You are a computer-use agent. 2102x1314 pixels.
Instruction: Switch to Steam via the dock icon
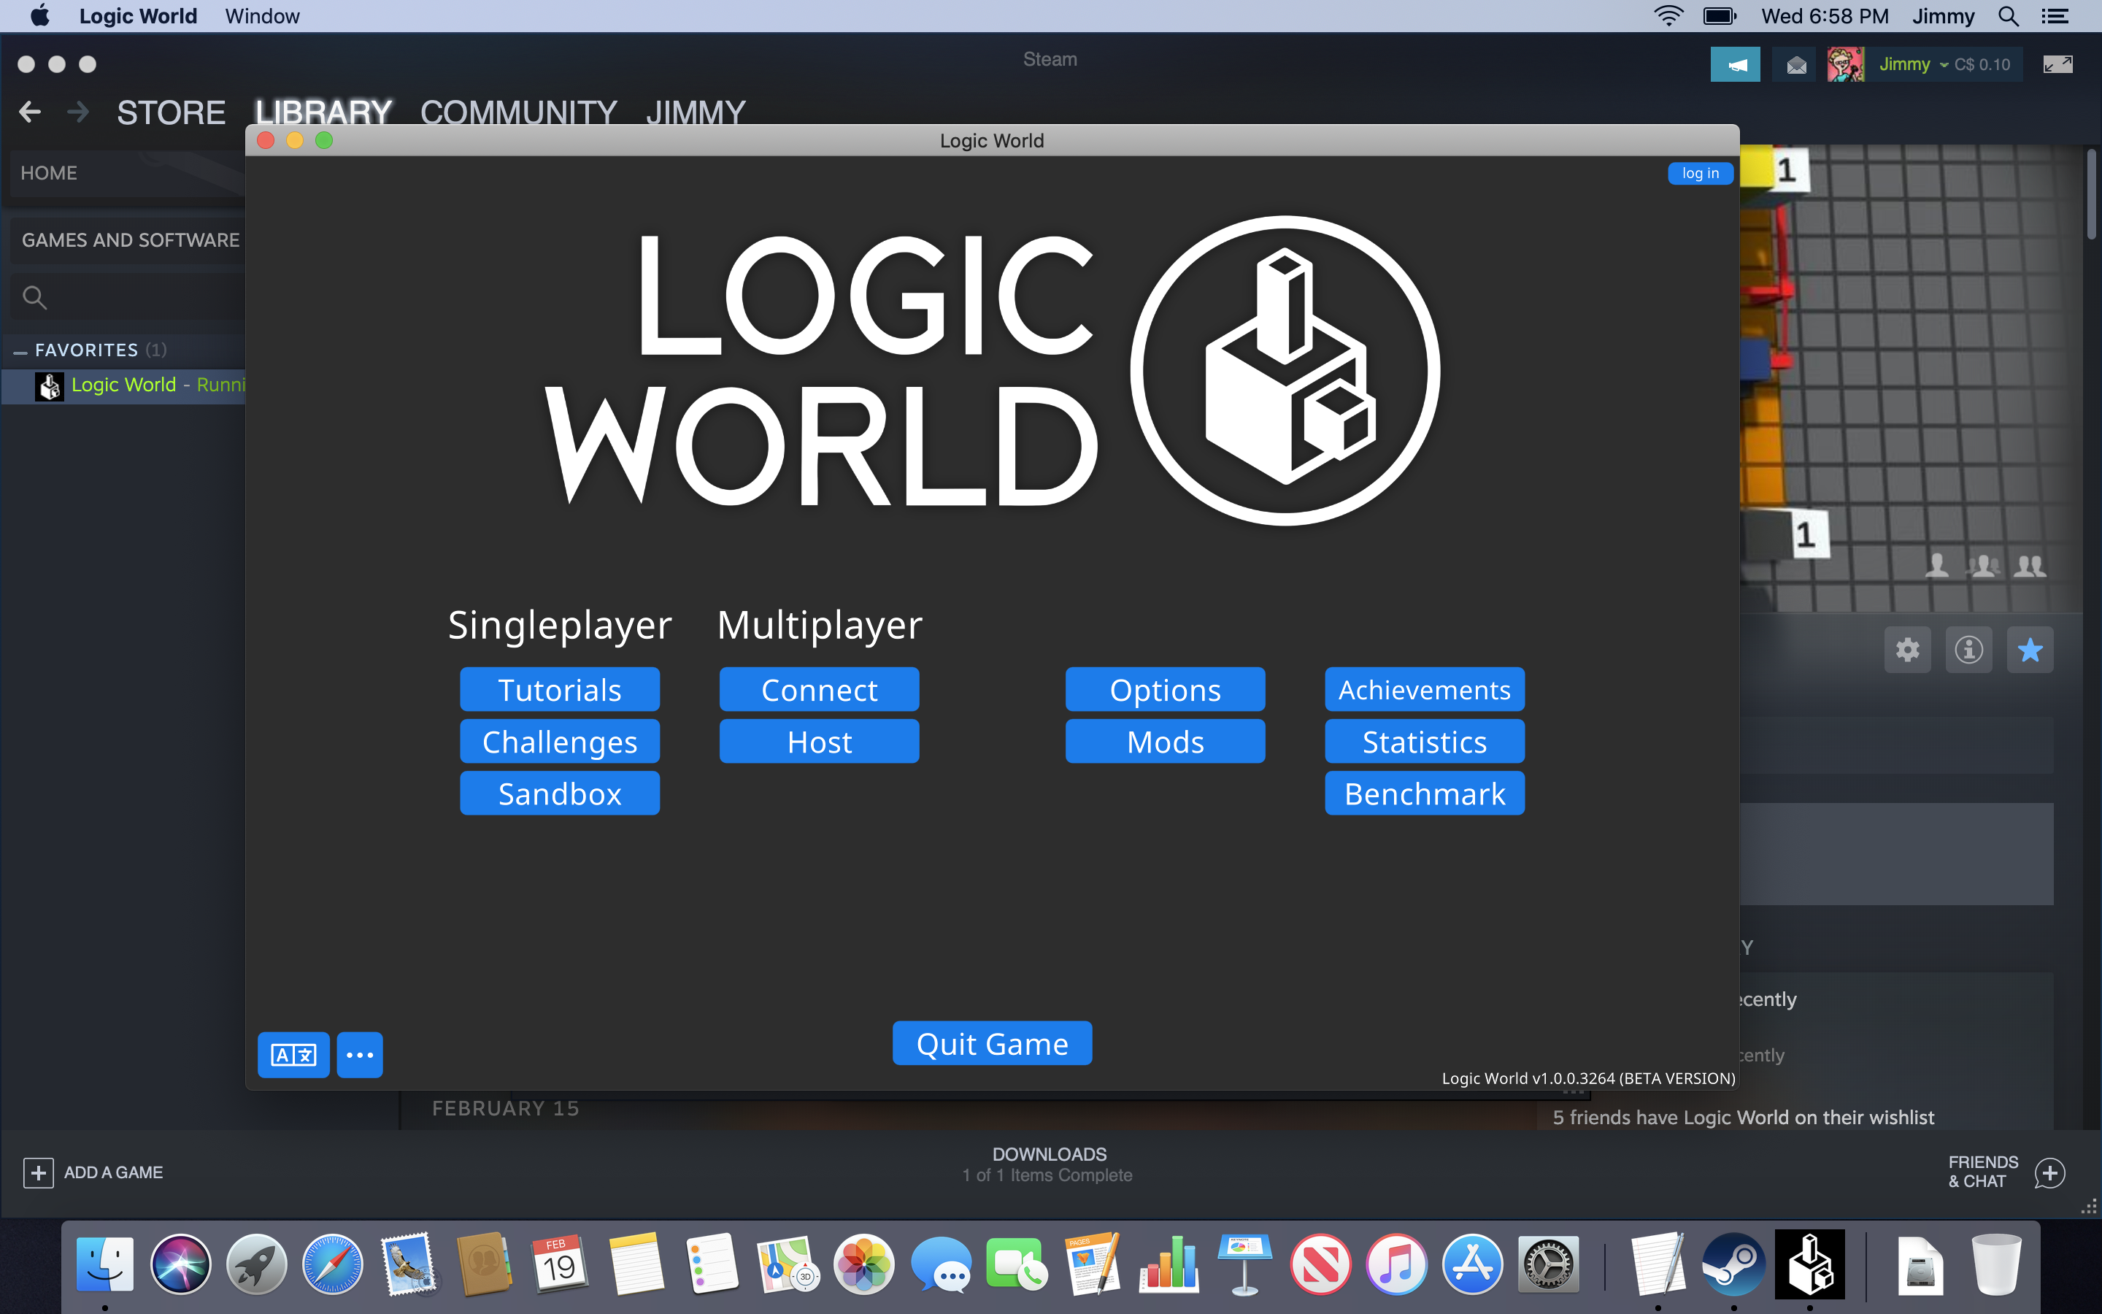coord(1733,1264)
